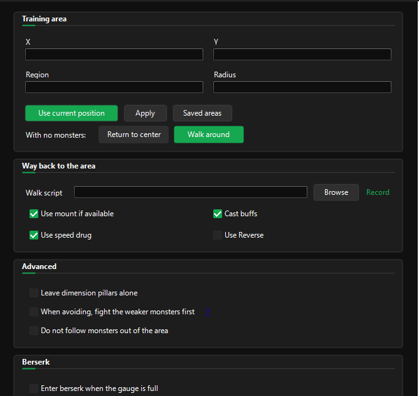
Task: Click the Walk script label
Action: (44, 193)
